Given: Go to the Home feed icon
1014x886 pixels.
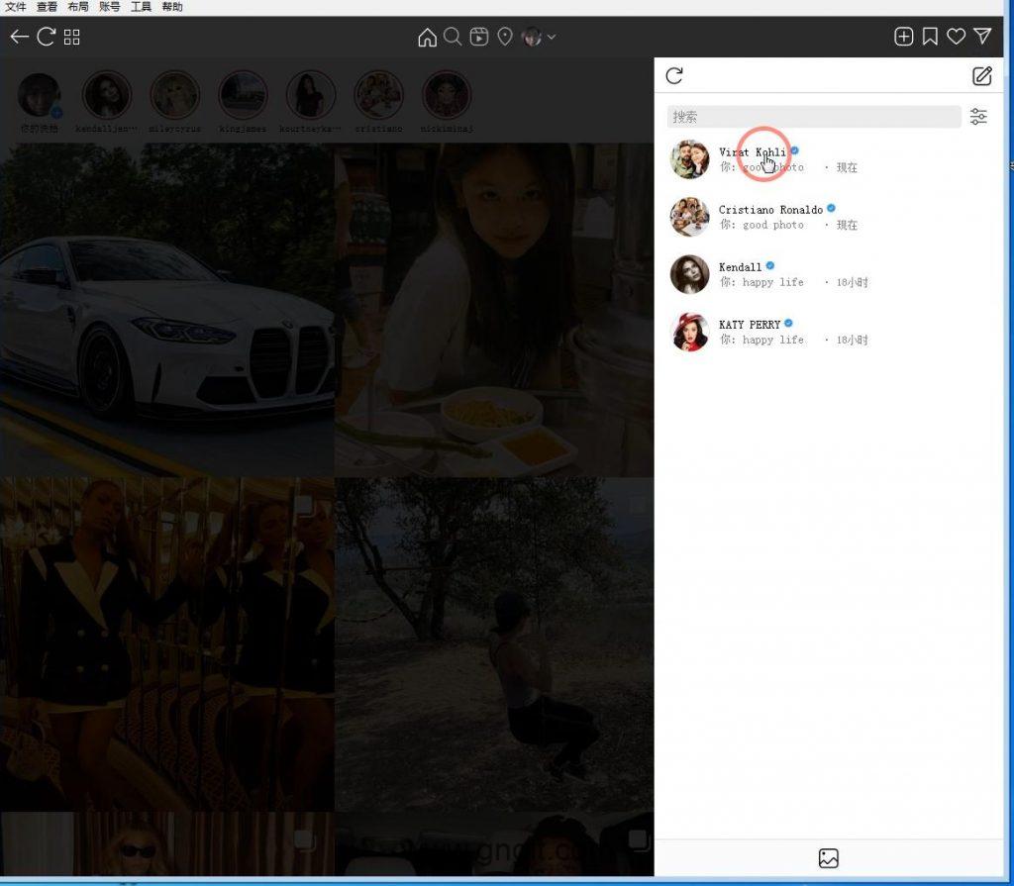Looking at the screenshot, I should (x=427, y=37).
